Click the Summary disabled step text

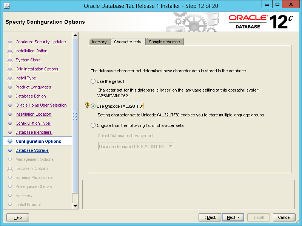[24, 195]
